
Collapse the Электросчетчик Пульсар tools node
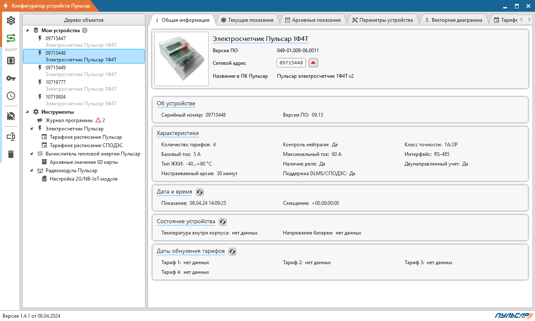(x=32, y=129)
